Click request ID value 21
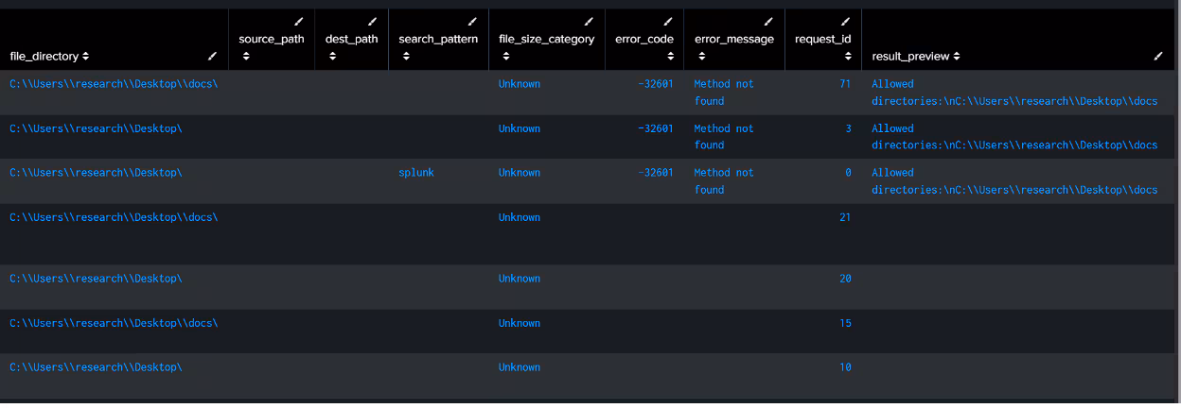This screenshot has width=1181, height=408. (845, 217)
